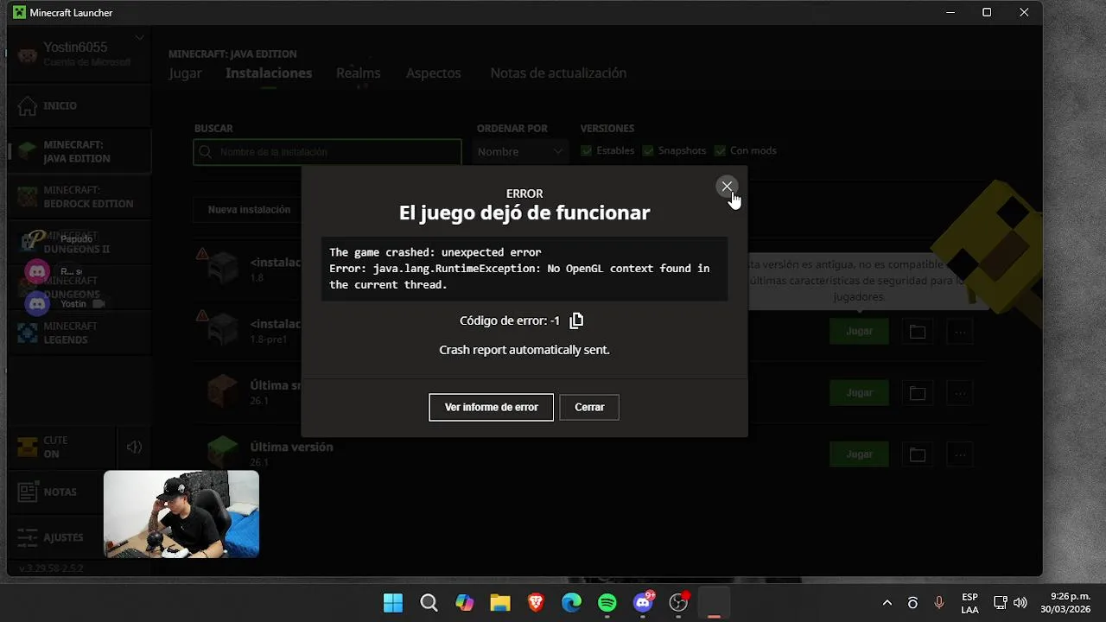Select Minecraft: Bedrock Edition in sidebar
The width and height of the screenshot is (1106, 622).
[78, 196]
